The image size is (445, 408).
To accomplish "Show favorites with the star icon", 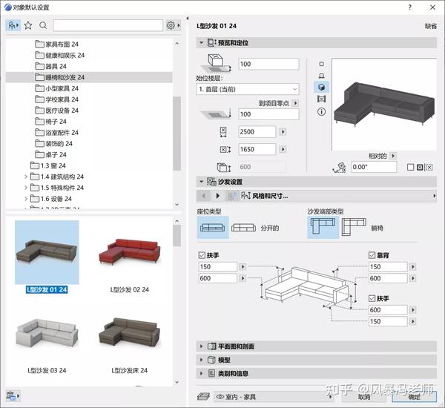I will [x=28, y=25].
